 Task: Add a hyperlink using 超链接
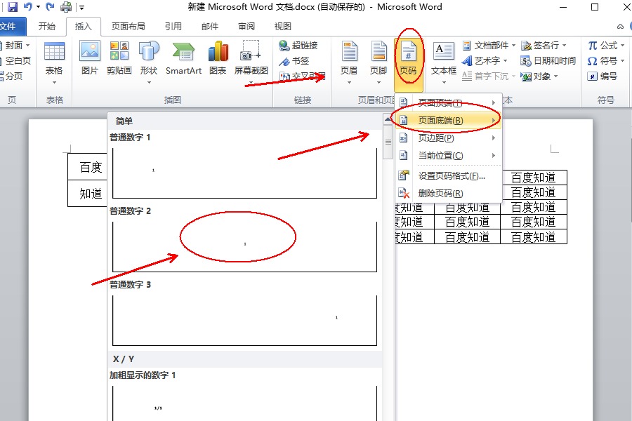pos(298,46)
